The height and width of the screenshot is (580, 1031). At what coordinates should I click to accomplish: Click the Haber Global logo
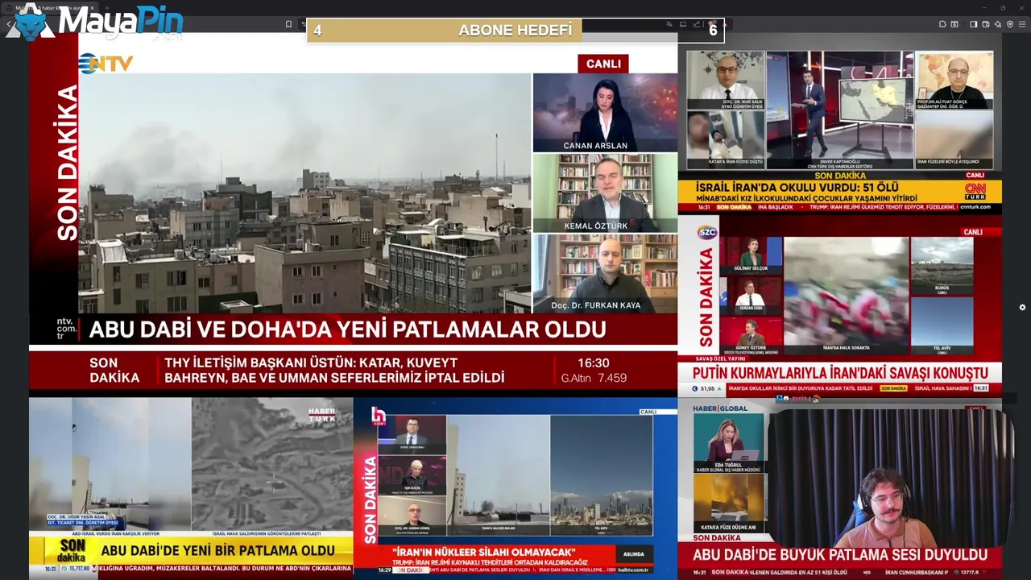pos(721,408)
